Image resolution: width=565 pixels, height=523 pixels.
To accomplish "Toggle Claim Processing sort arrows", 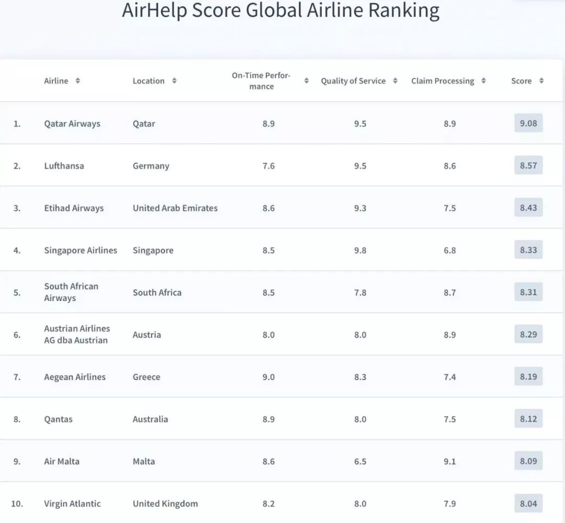I will coord(483,81).
